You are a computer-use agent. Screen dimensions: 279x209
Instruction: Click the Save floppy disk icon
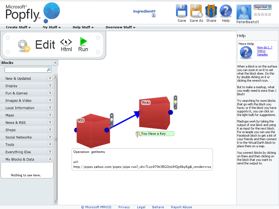point(182,11)
